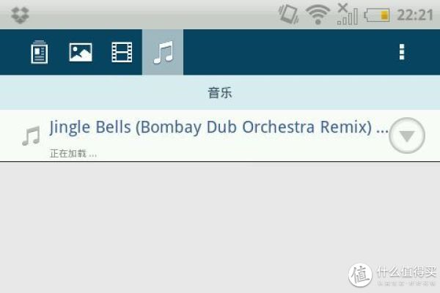Click the 什么值得买 watermark text
This screenshot has width=440, height=293.
tap(406, 272)
